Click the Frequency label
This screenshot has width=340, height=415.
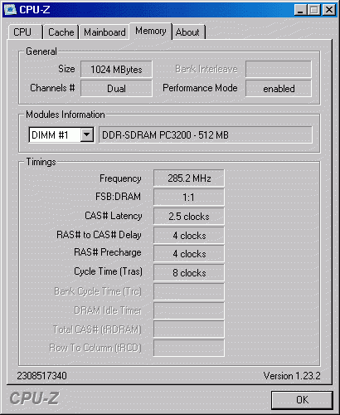click(120, 178)
